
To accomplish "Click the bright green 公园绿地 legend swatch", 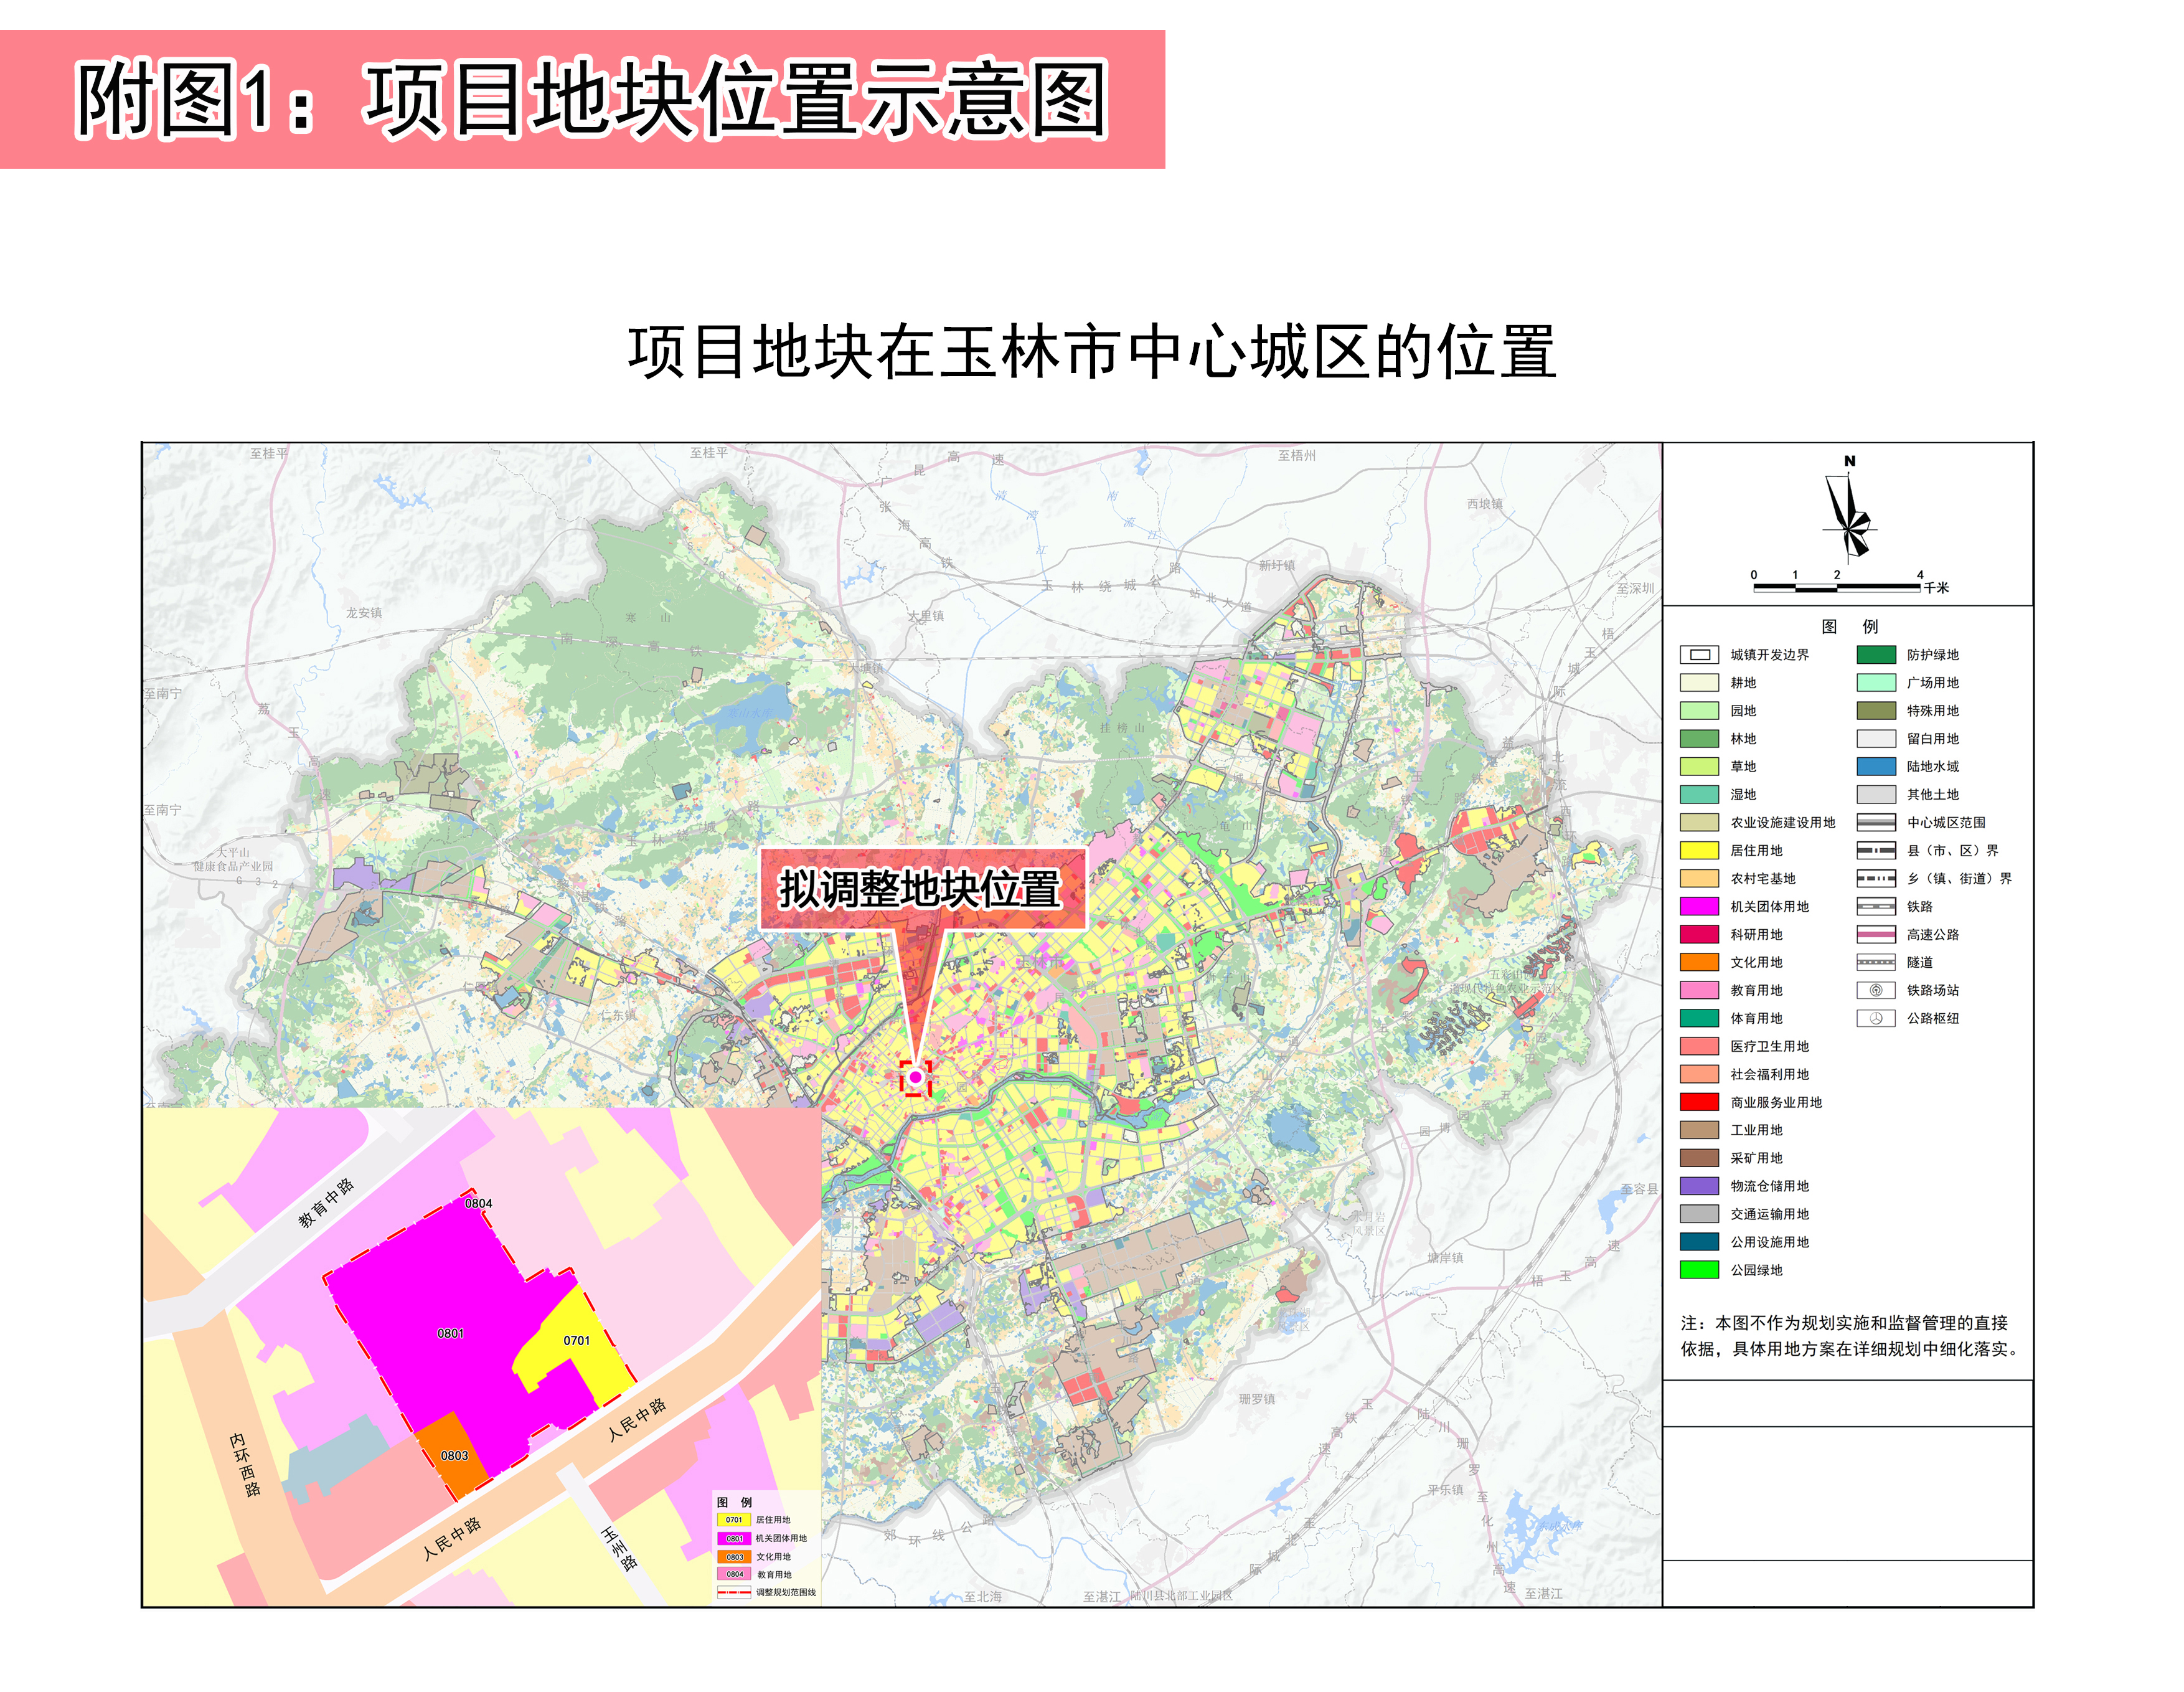I will pyautogui.click(x=1699, y=1270).
